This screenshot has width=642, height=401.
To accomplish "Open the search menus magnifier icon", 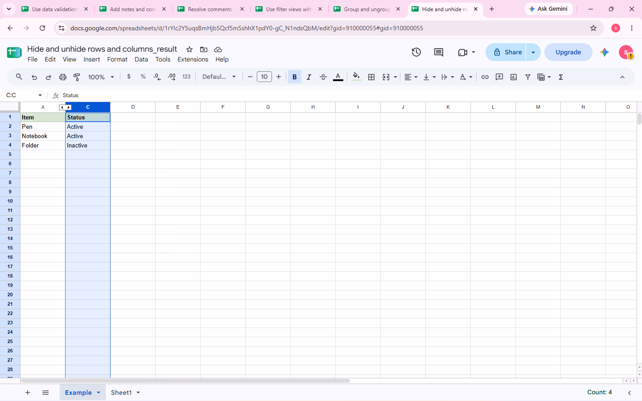I will point(19,77).
